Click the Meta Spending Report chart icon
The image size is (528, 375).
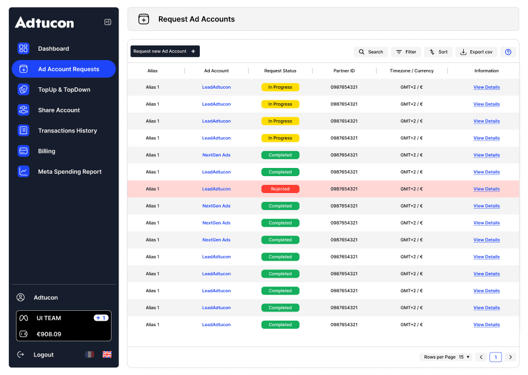pyautogui.click(x=23, y=171)
